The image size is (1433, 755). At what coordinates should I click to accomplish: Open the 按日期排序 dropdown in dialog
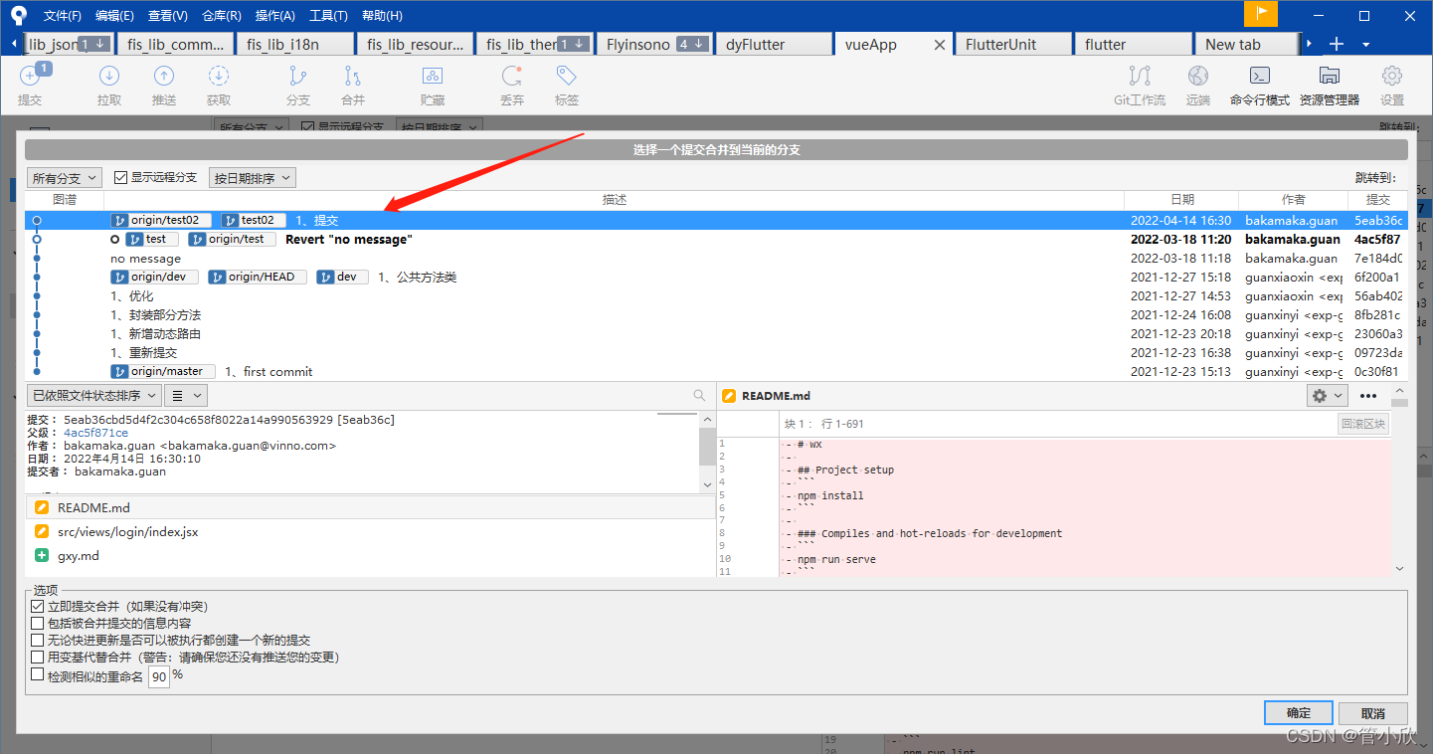[253, 177]
